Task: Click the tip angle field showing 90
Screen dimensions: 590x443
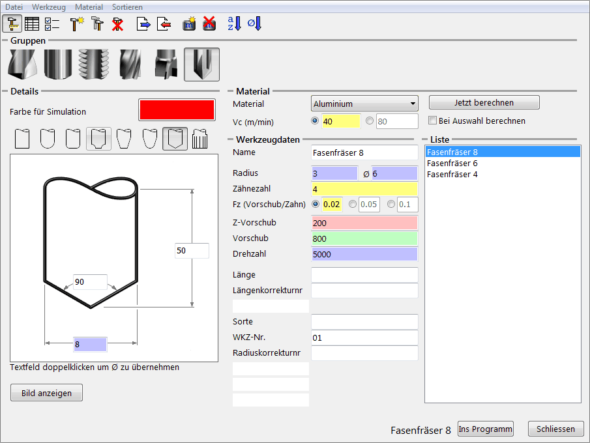Action: [91, 281]
